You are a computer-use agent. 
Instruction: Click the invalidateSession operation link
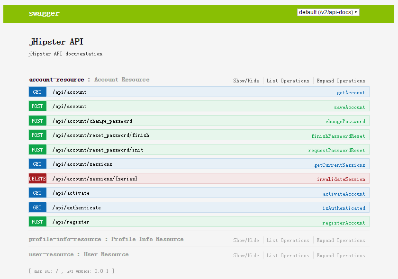[341, 179]
